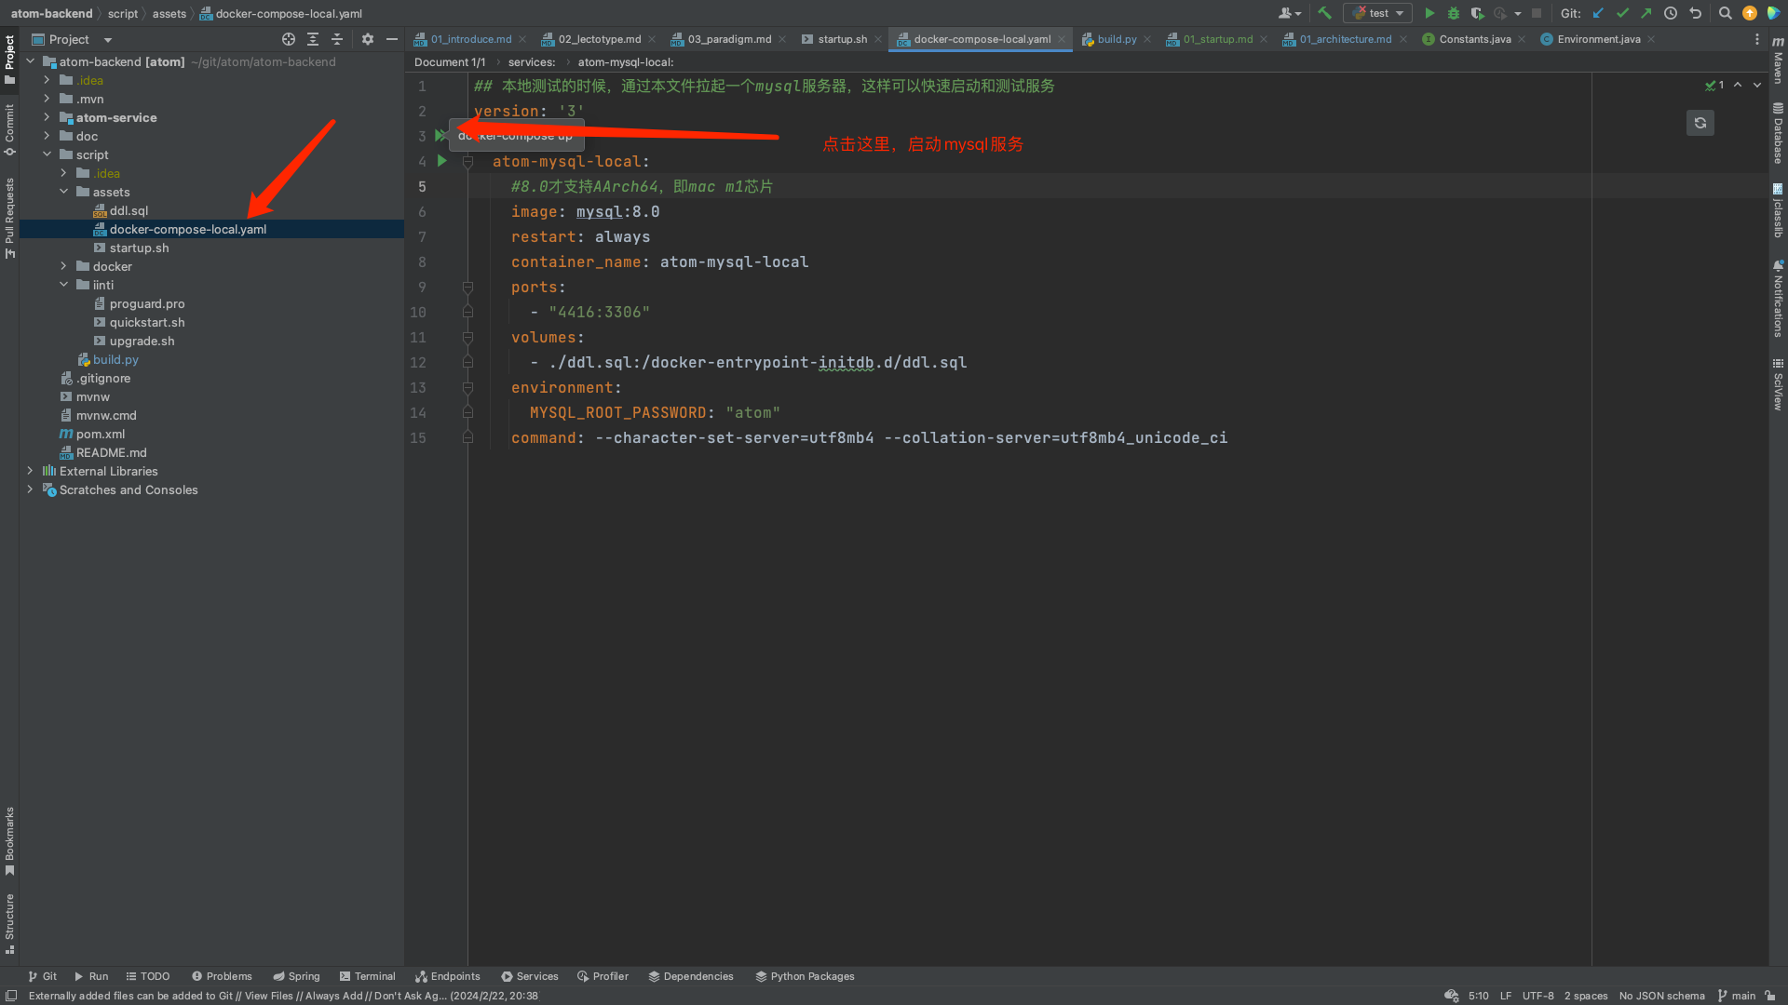The image size is (1788, 1005).
Task: Commit changes with the green checkmark
Action: pos(1623,13)
